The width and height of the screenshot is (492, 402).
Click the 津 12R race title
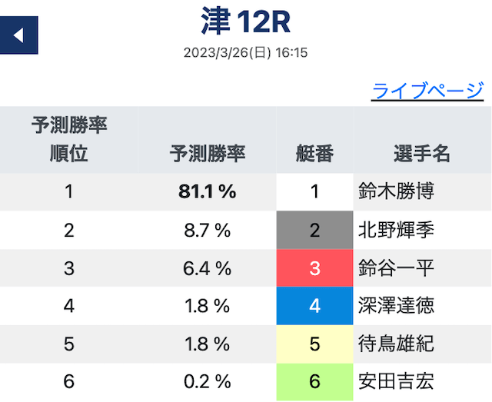pyautogui.click(x=245, y=22)
